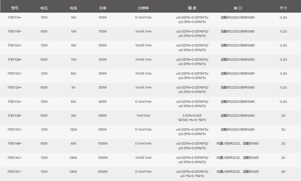Viewport: 301px width, 181px height.
Task: Click the 150W power of IT8511B+
Action: click(103, 32)
